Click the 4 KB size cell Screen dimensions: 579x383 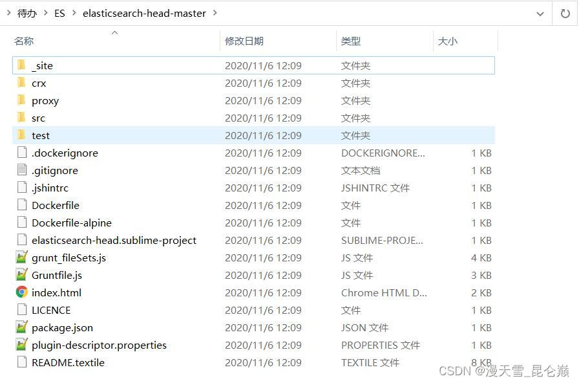pyautogui.click(x=481, y=257)
